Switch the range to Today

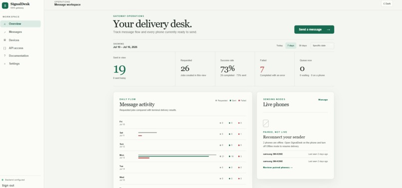[x=279, y=46]
